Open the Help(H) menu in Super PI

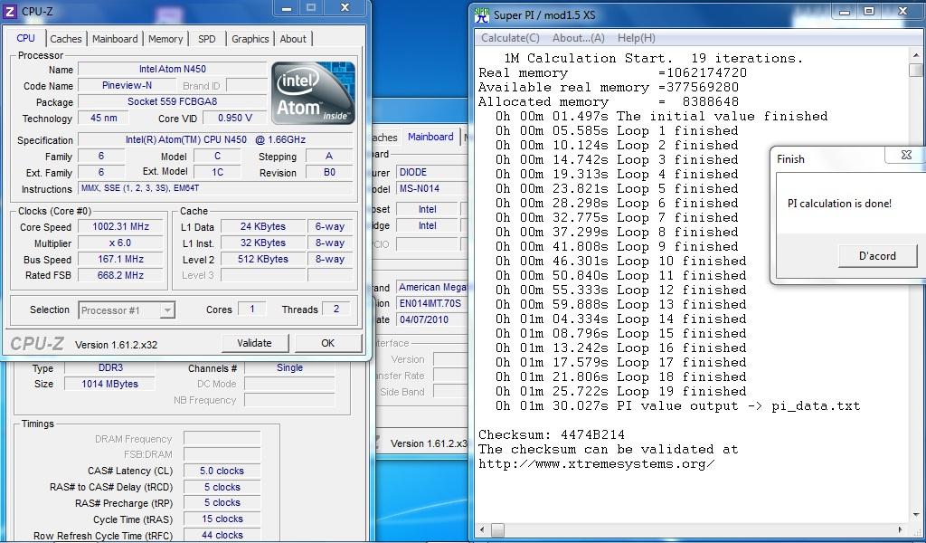pos(636,38)
